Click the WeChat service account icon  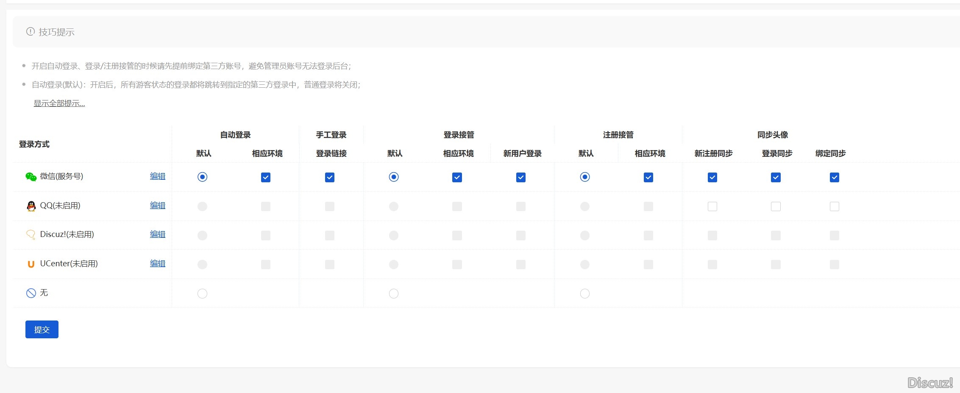click(x=30, y=176)
